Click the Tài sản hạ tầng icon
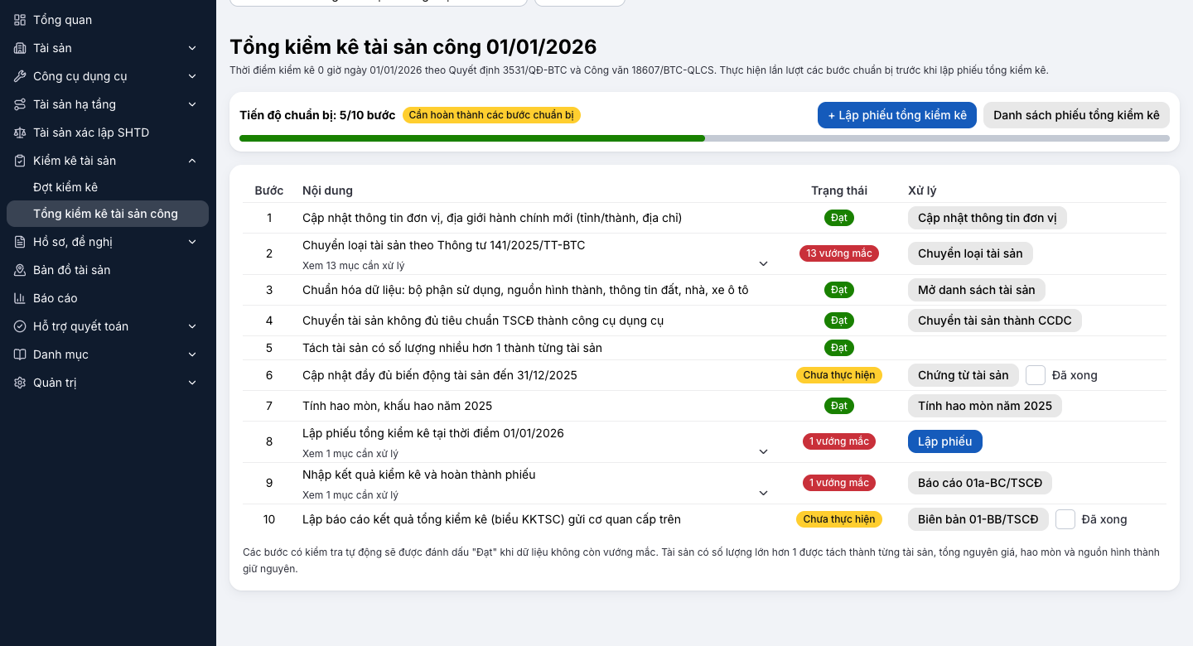The image size is (1193, 646). [20, 104]
